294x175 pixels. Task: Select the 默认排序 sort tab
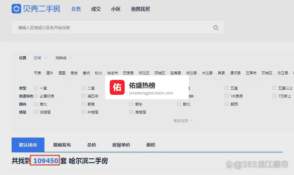pos(28,145)
